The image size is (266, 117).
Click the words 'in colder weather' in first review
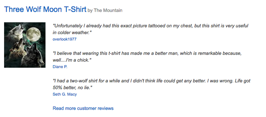(71, 33)
